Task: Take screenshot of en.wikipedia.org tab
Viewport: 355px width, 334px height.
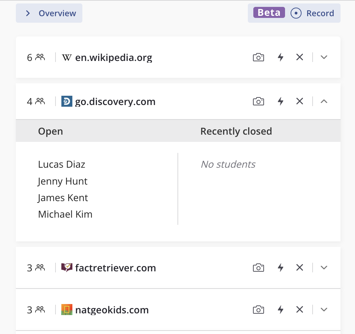Action: click(x=258, y=57)
